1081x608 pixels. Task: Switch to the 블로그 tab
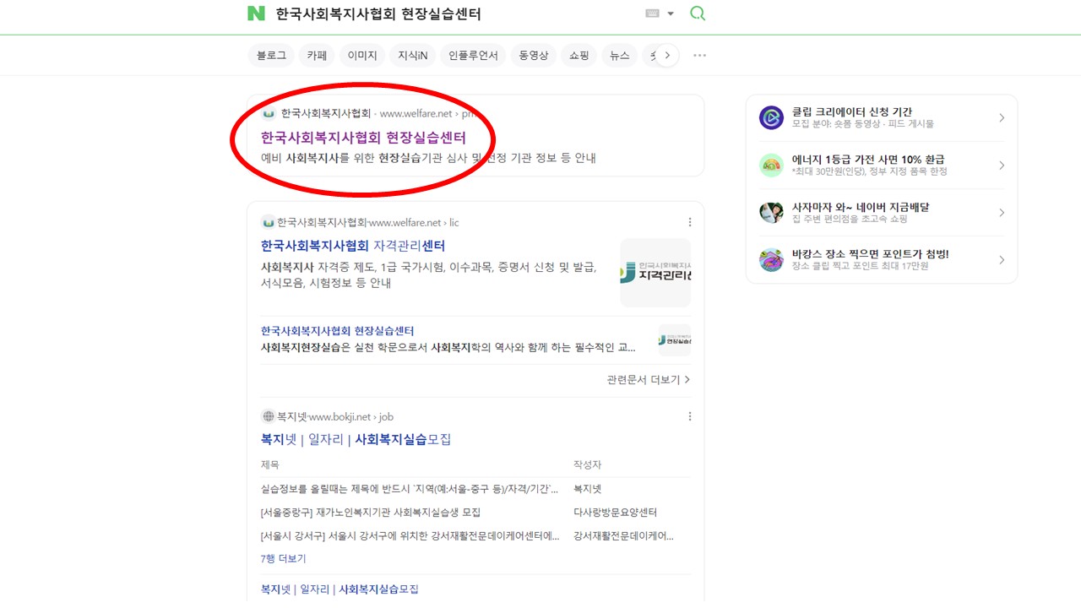point(271,56)
